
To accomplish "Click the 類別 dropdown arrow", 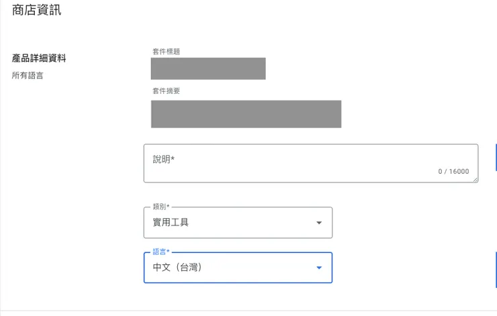I will pos(319,223).
